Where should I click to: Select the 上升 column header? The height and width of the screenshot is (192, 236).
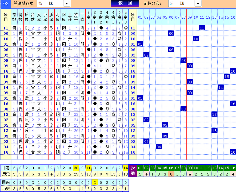pos(70,17)
